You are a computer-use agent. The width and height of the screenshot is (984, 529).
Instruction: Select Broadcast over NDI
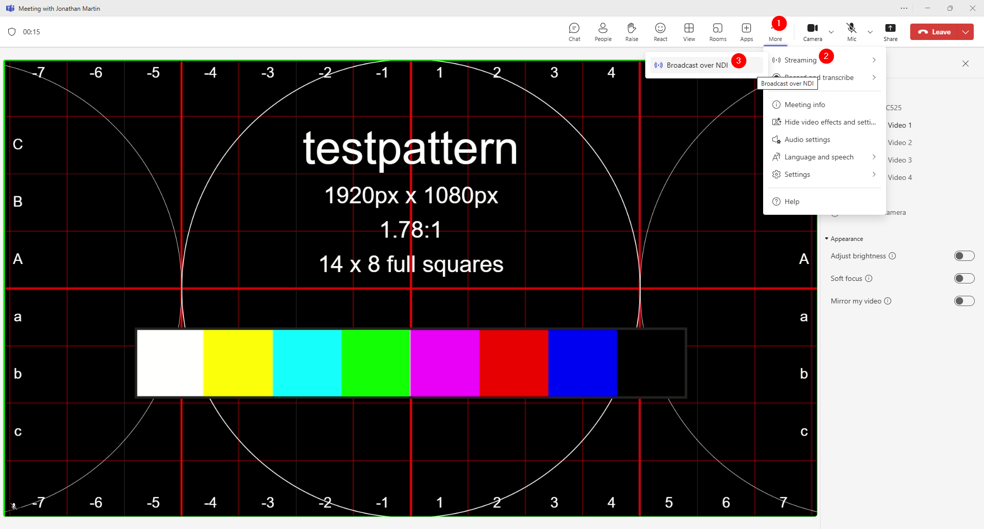click(706, 65)
